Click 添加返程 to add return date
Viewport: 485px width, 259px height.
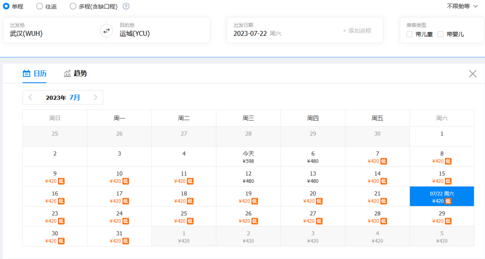pyautogui.click(x=357, y=30)
